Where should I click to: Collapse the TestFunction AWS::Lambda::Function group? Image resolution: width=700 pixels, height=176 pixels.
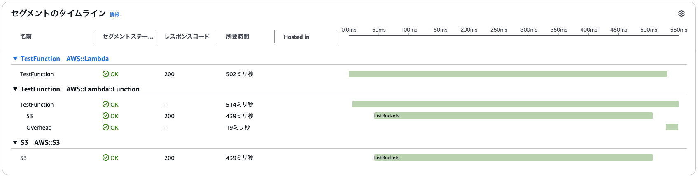[x=15, y=89]
